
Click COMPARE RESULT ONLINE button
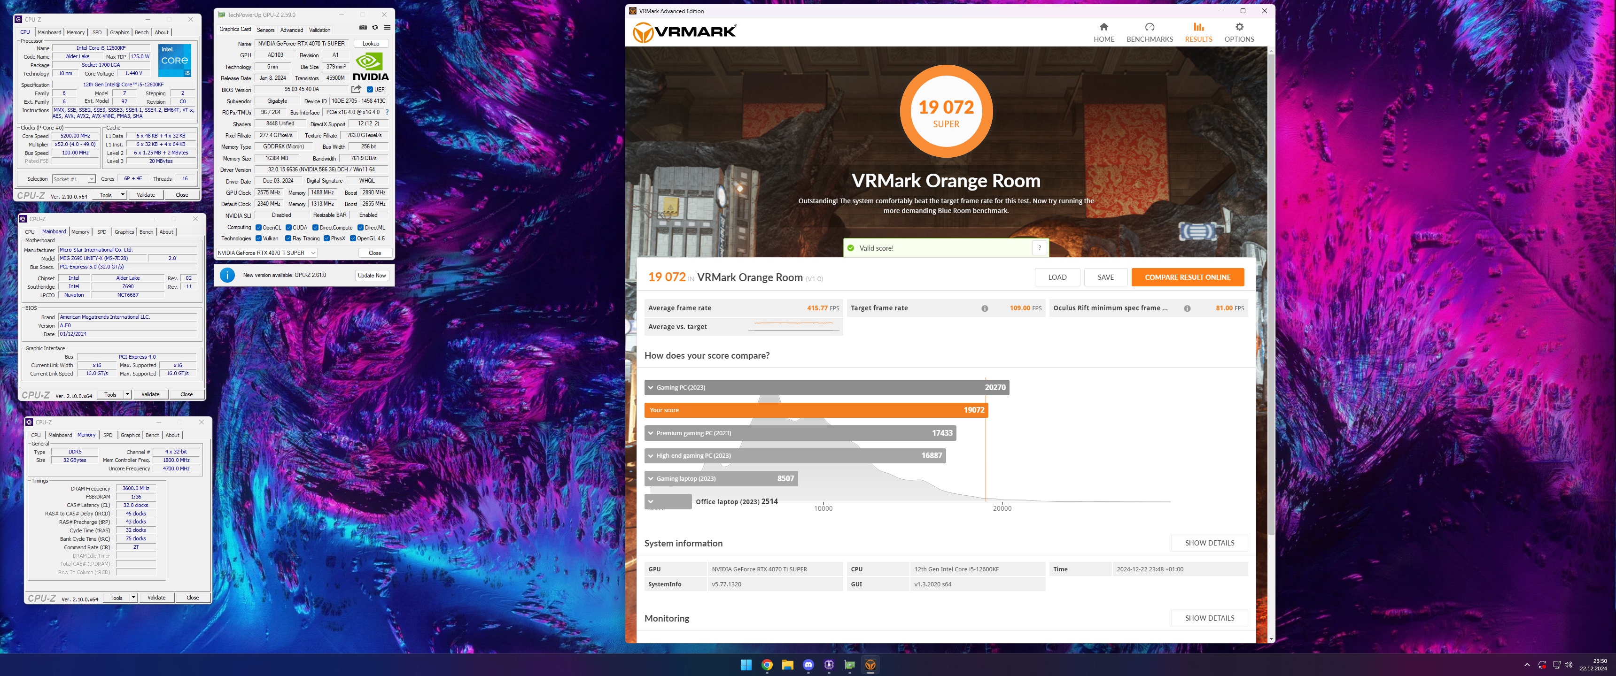(1188, 277)
